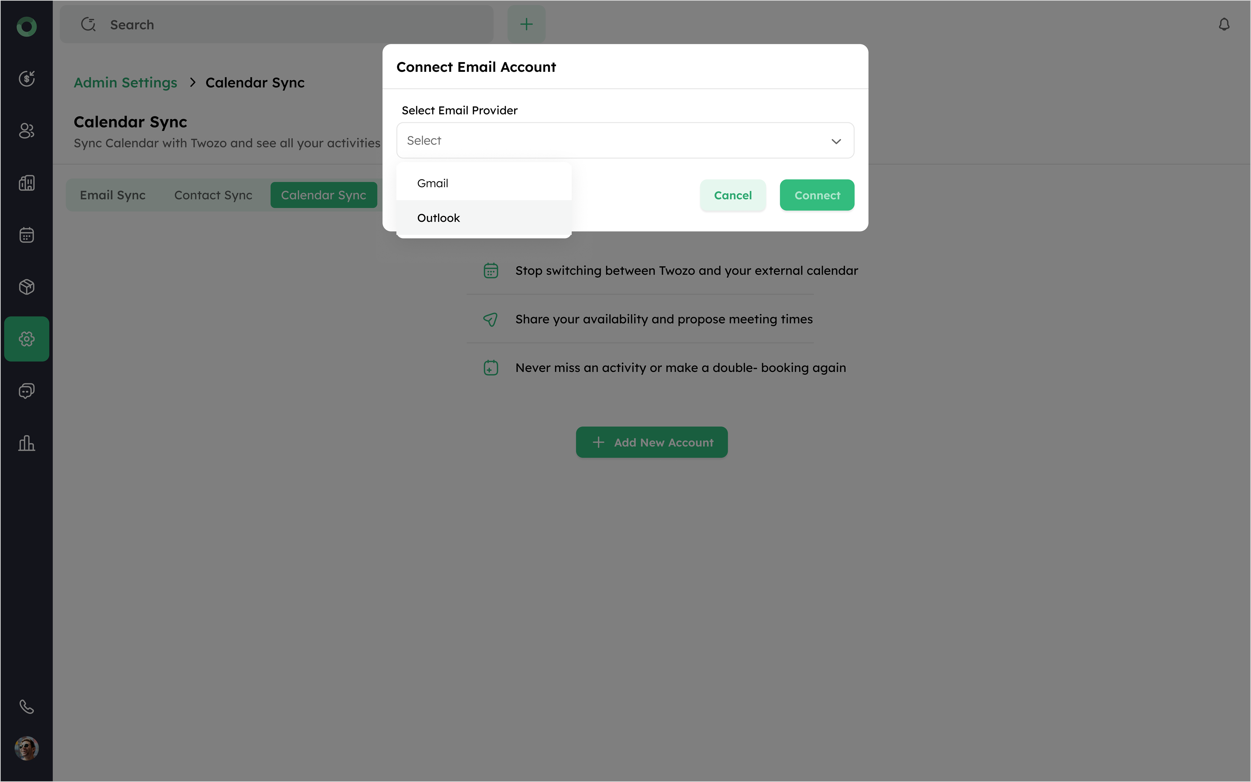1251x782 pixels.
Task: Open the Deals icon in sidebar
Action: 26,79
